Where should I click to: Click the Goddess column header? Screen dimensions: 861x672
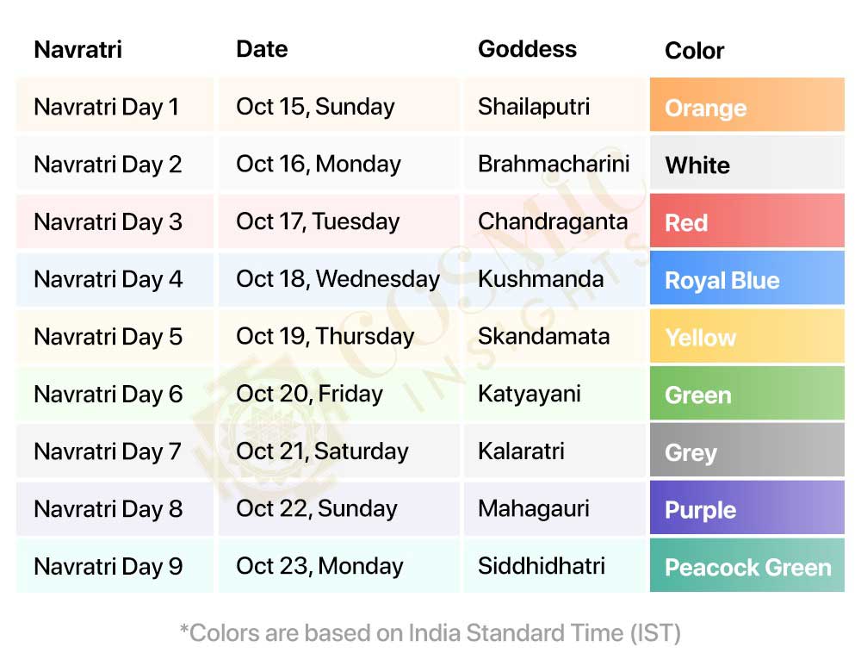click(x=527, y=49)
